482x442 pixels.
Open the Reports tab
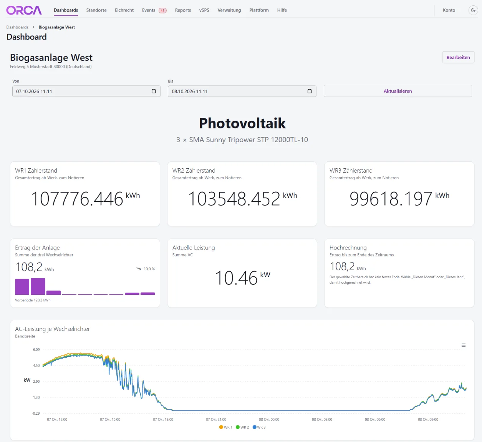click(183, 10)
